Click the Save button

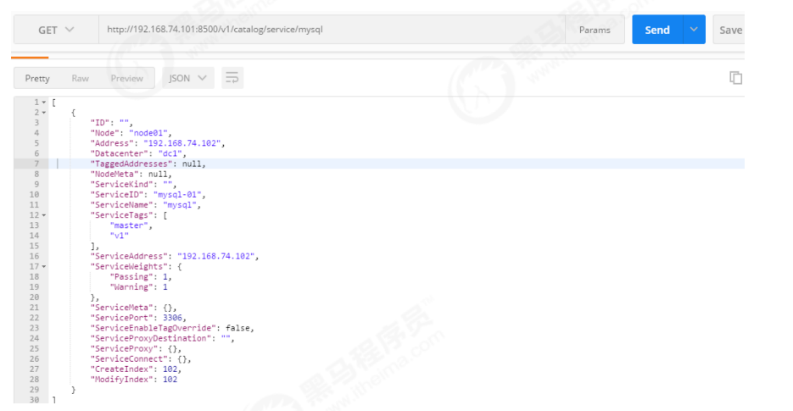(729, 30)
